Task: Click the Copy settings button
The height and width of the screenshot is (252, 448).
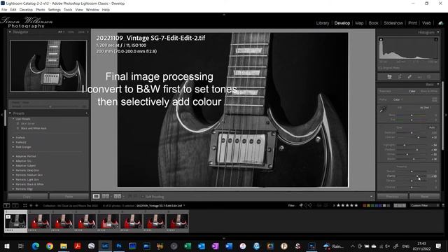Action: (x=27, y=197)
